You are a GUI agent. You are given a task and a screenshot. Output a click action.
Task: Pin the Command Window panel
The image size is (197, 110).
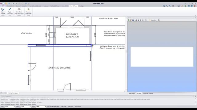pyautogui.click(x=193, y=97)
